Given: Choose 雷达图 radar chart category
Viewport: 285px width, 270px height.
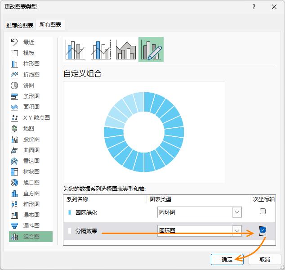Looking at the screenshot, I should coord(31,161).
